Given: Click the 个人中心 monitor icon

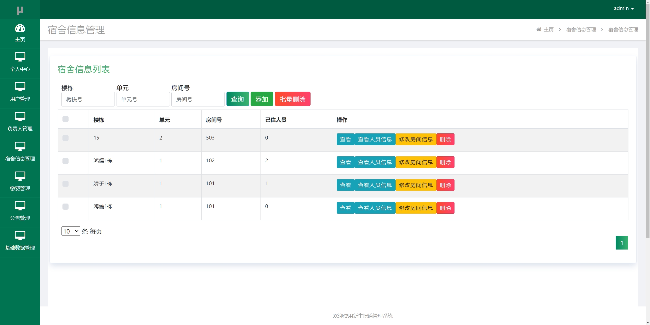Looking at the screenshot, I should point(20,57).
